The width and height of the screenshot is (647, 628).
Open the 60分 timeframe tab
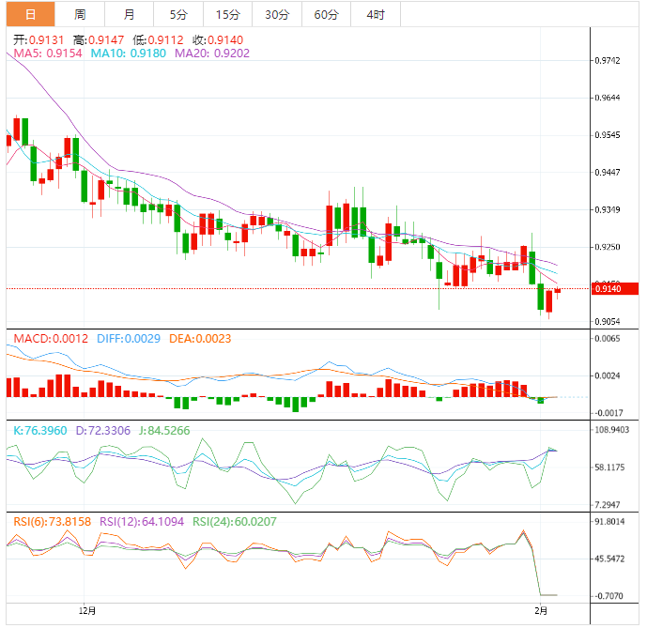pyautogui.click(x=327, y=14)
